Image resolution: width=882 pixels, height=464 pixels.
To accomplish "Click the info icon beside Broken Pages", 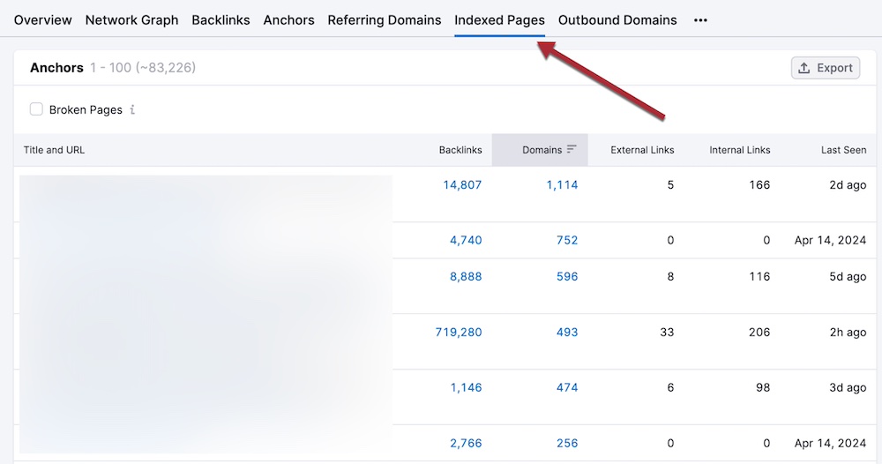I will pyautogui.click(x=132, y=110).
